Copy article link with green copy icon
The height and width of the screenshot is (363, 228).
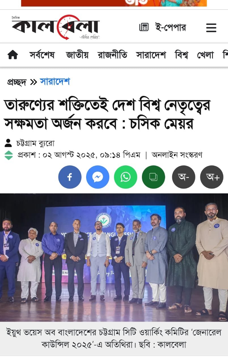(x=154, y=177)
